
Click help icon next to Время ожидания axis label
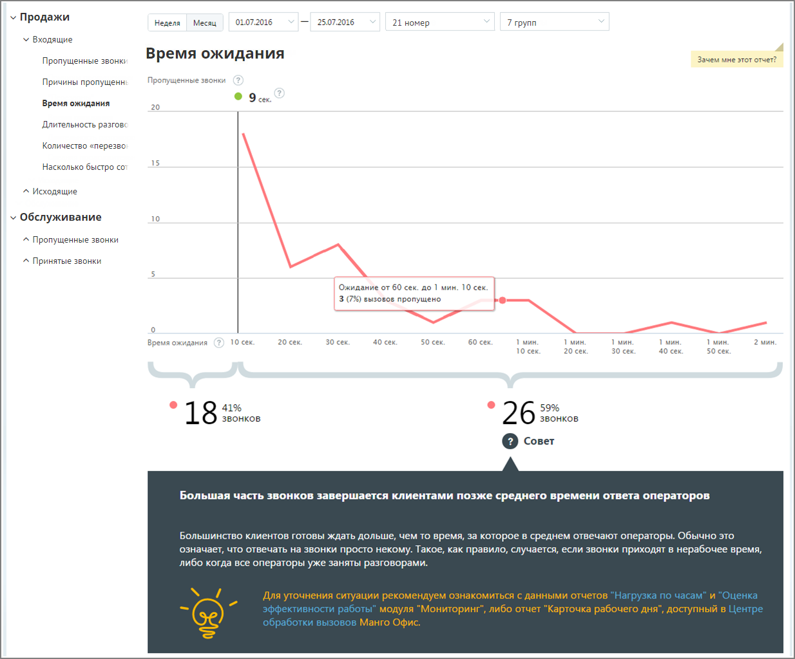tap(219, 342)
